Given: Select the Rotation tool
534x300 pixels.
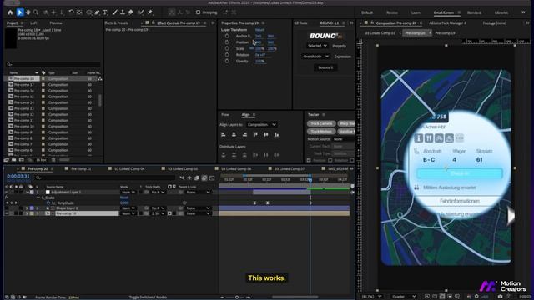Looking at the screenshot, I should point(71,12).
